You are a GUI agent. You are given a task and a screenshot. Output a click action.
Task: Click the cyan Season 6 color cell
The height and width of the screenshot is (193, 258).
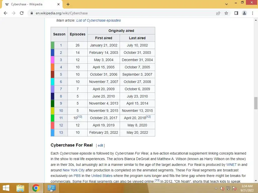(52, 82)
